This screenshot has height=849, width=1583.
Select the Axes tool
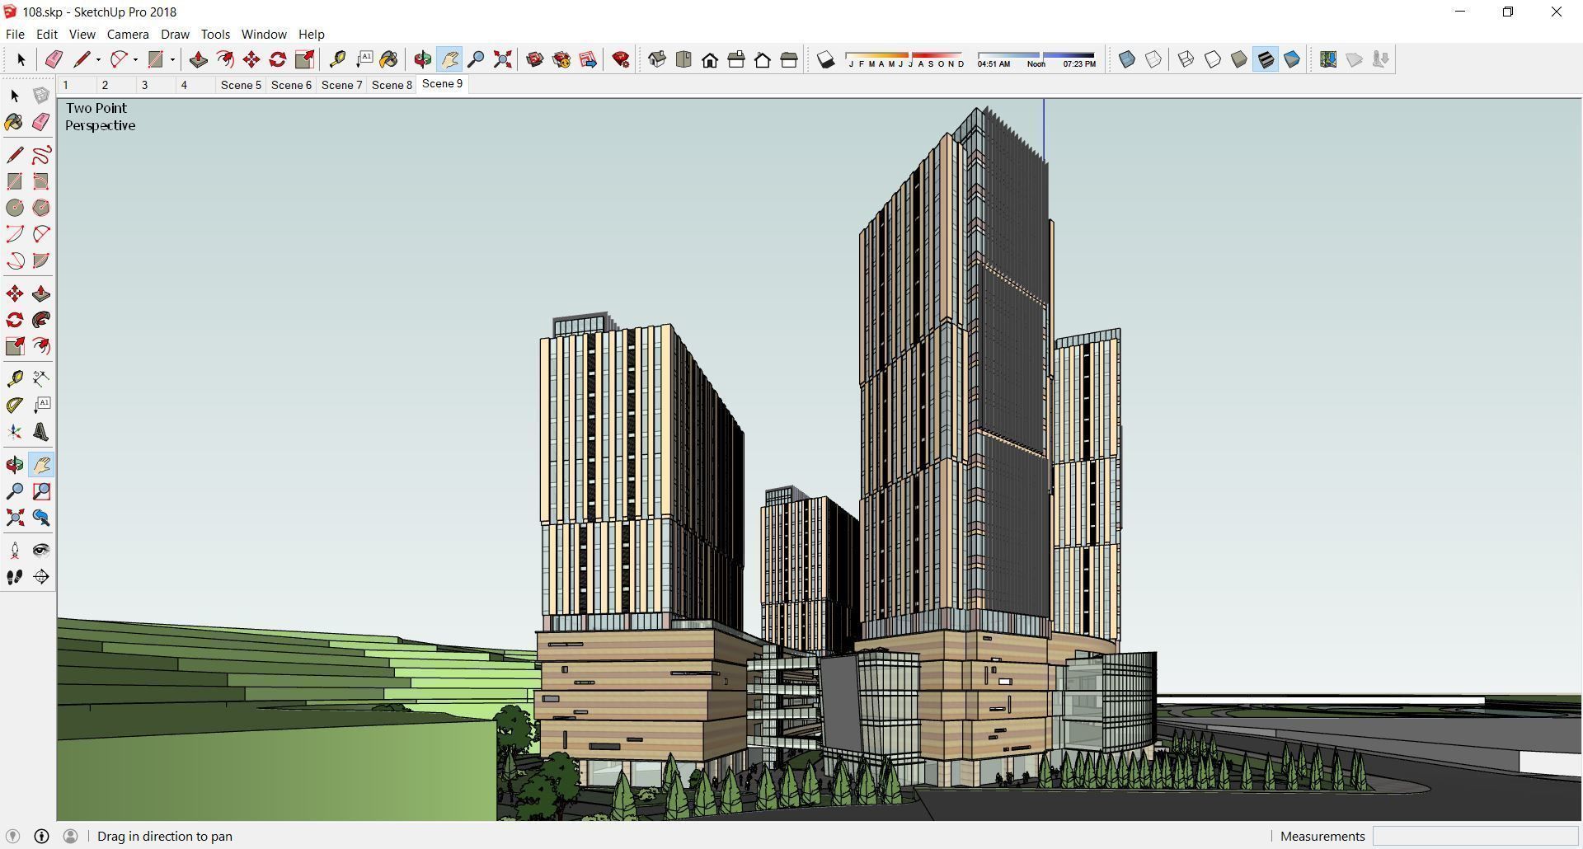(x=15, y=431)
